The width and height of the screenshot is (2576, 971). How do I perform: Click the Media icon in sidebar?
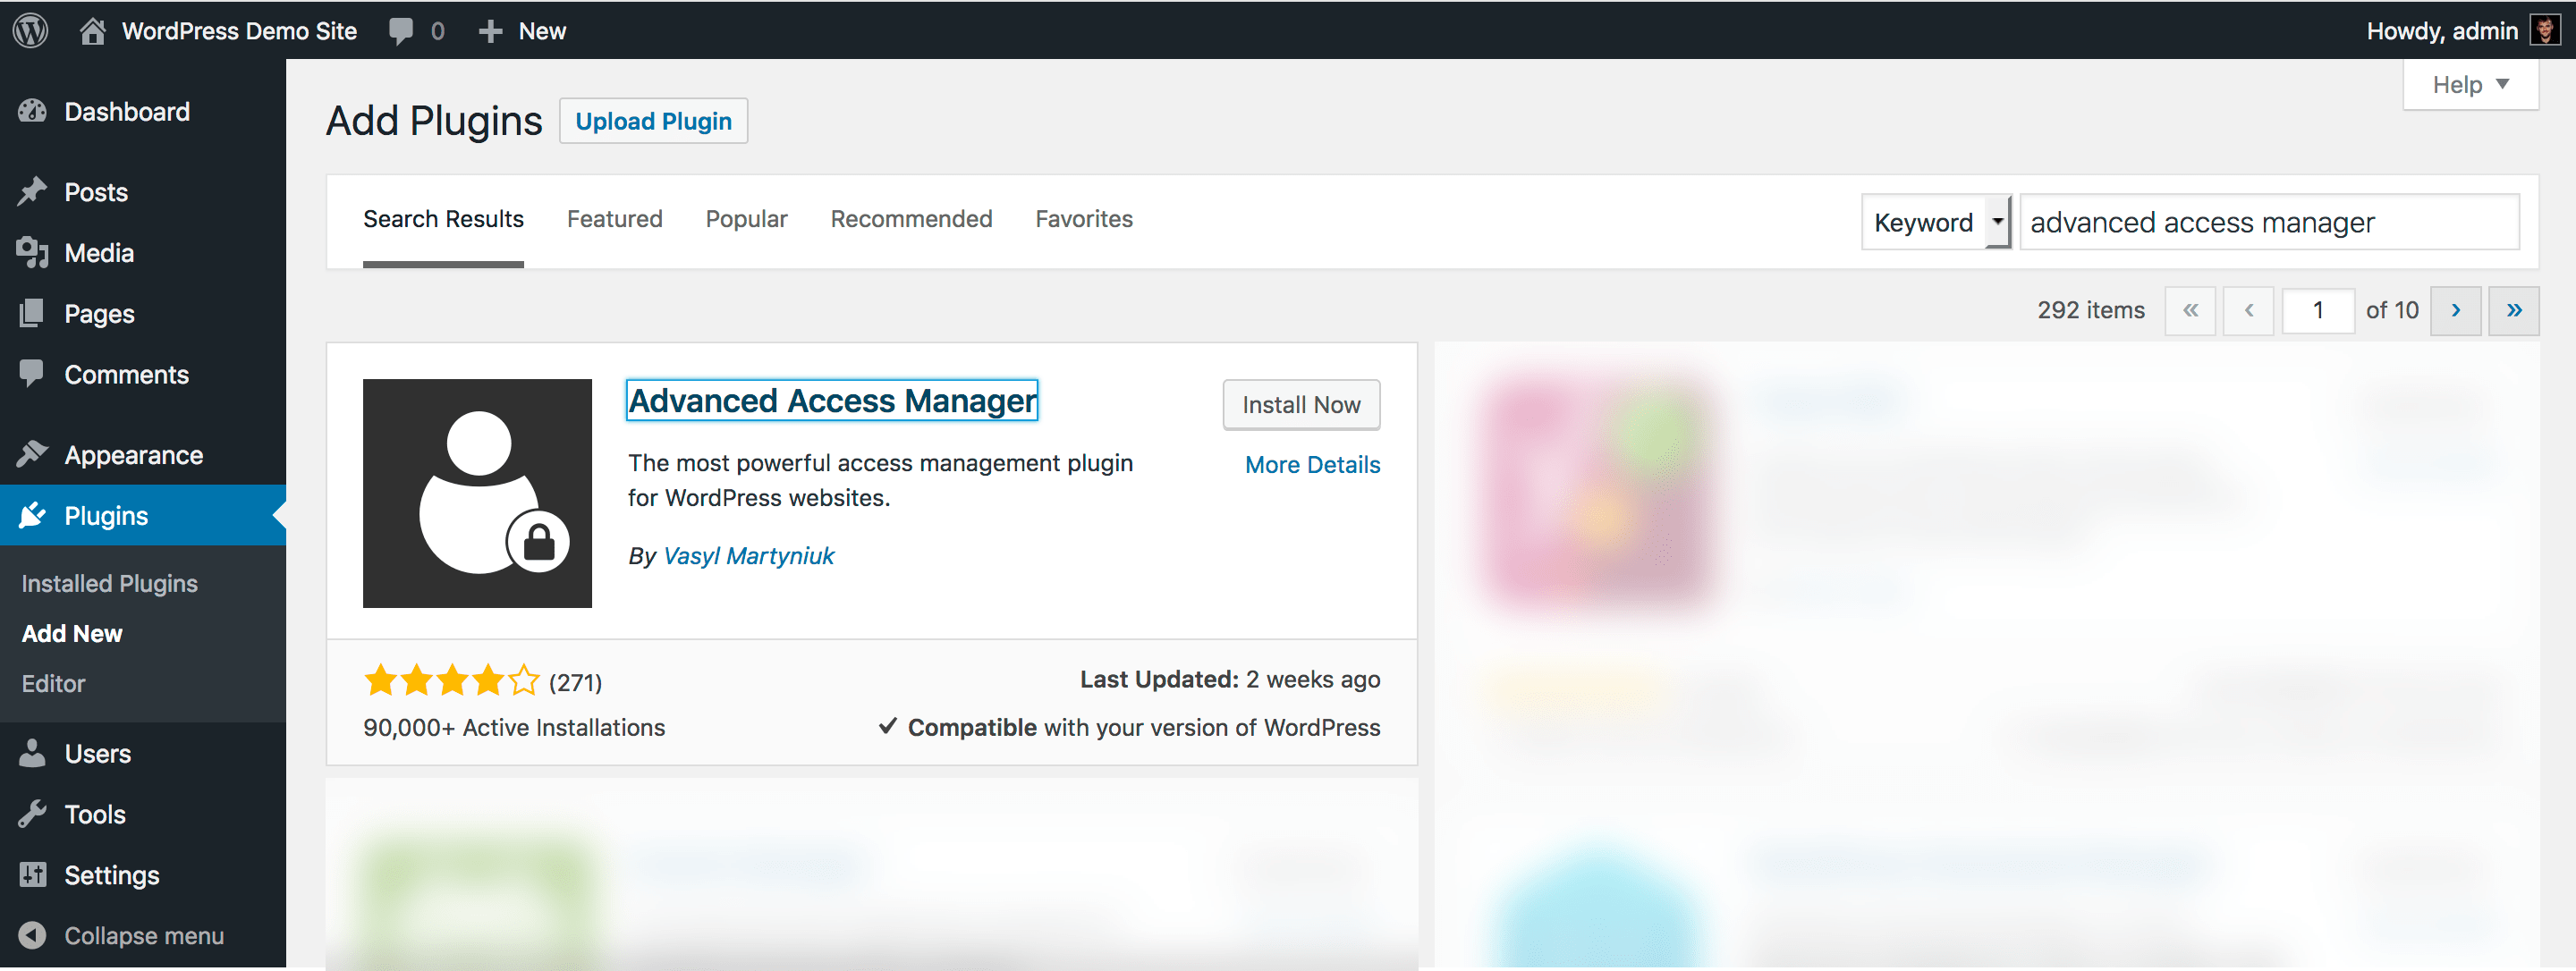point(32,252)
